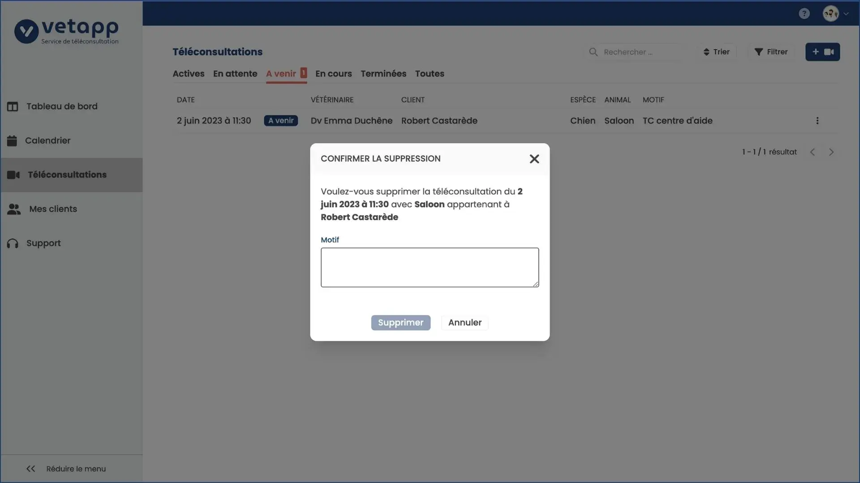This screenshot has width=860, height=483.
Task: Open Tableau de bord in sidebar
Action: pyautogui.click(x=62, y=106)
